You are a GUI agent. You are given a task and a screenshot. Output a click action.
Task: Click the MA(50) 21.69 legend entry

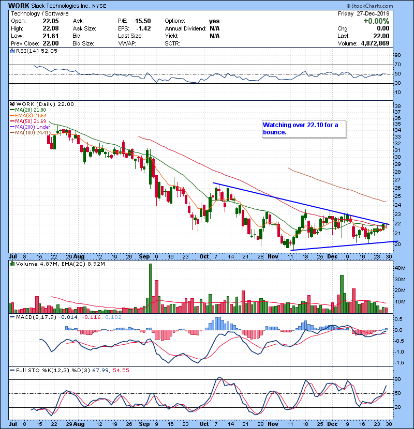[x=28, y=121]
